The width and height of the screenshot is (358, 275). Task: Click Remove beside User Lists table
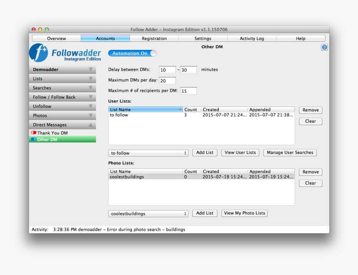(x=311, y=110)
